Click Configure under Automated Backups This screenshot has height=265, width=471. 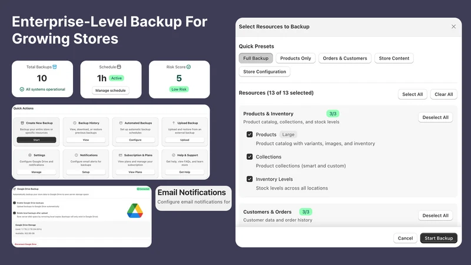click(135, 140)
